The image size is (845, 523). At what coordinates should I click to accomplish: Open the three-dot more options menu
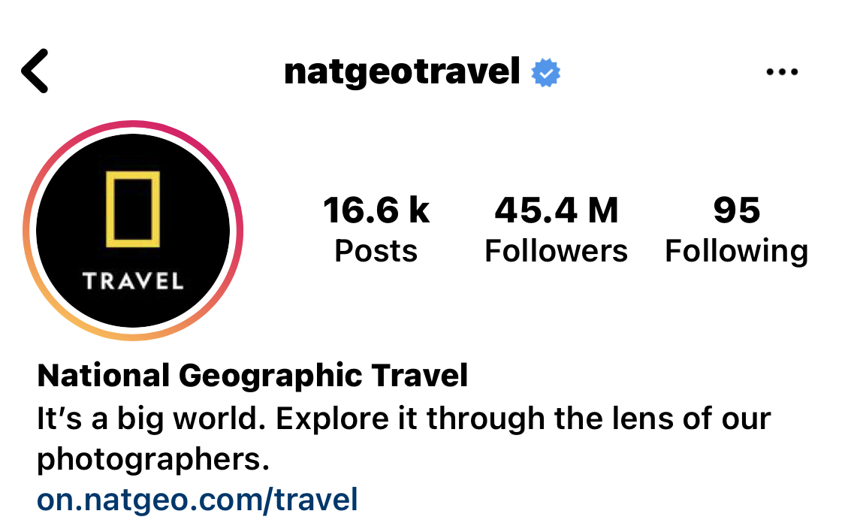click(782, 71)
